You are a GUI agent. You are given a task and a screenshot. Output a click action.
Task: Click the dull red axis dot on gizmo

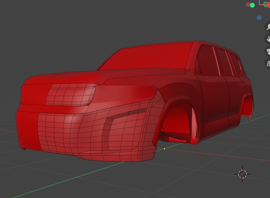click(248, 5)
